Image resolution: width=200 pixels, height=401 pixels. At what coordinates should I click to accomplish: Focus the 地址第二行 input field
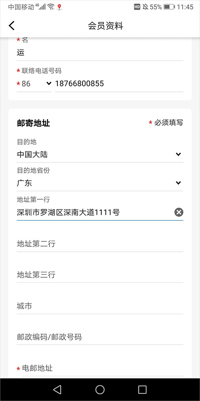point(100,244)
